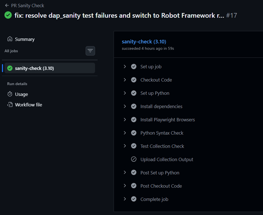Viewport: 263px width, 215px height.
Task: Open the Workflow file link
Action: [x=29, y=105]
